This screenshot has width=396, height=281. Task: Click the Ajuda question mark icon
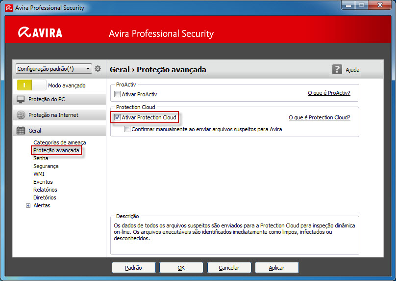point(337,69)
